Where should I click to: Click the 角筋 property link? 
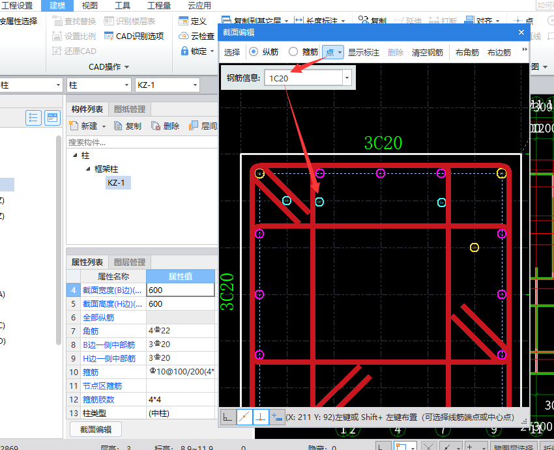[91, 331]
